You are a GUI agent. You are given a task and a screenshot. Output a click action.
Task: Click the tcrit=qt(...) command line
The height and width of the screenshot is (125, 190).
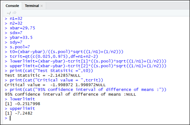point(54,56)
